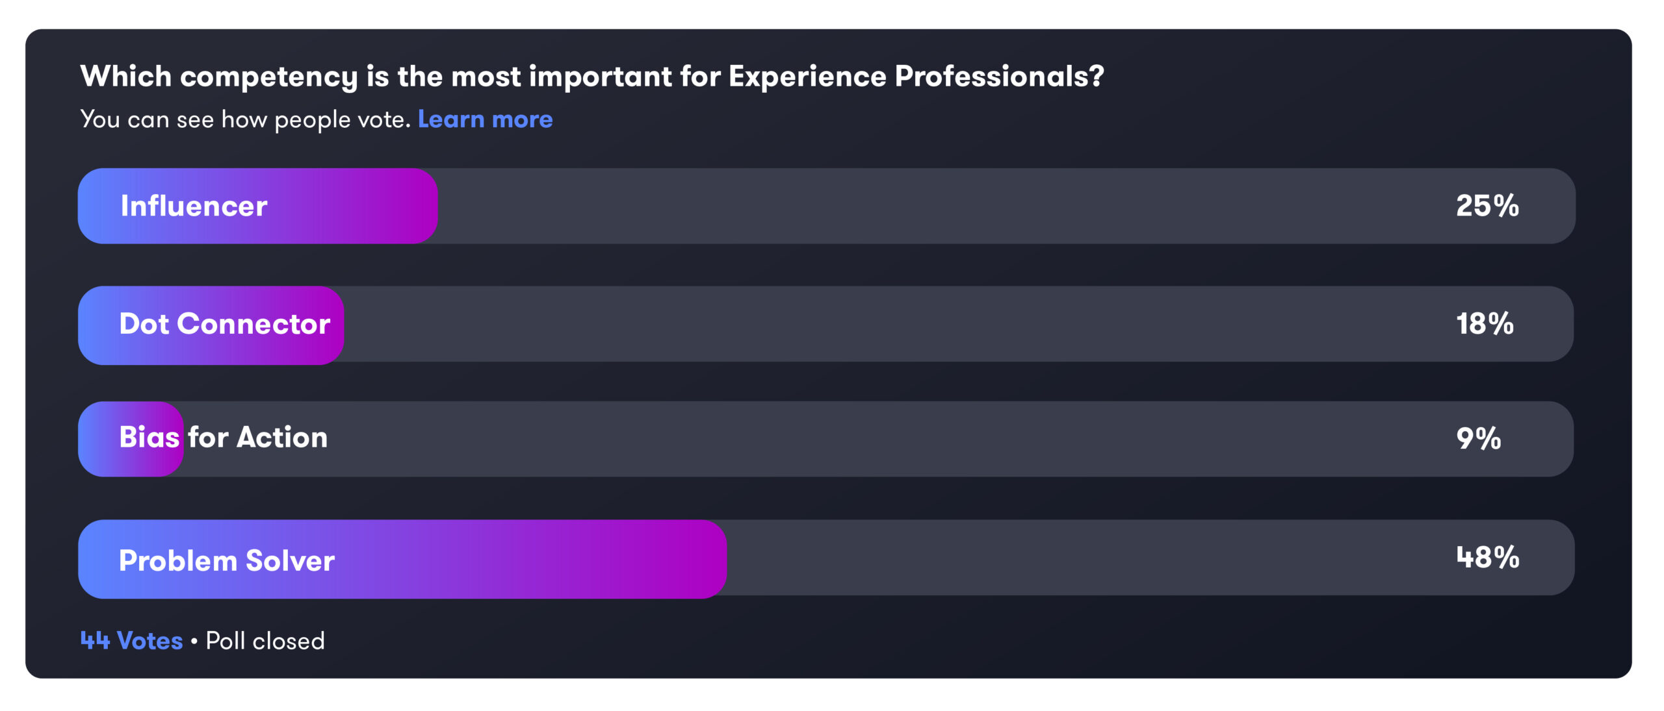This screenshot has width=1664, height=711.
Task: Click the filled portion of Dot Connector bar
Action: 211,325
